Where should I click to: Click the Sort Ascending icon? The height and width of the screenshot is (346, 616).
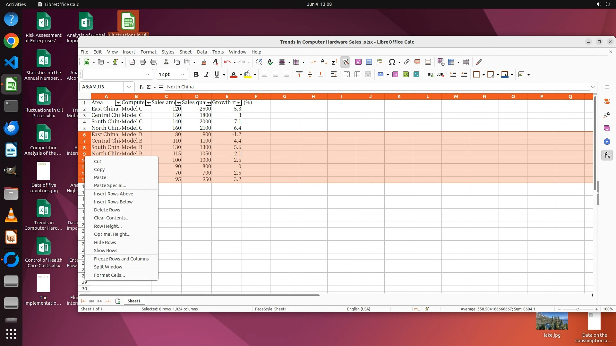pos(324,62)
